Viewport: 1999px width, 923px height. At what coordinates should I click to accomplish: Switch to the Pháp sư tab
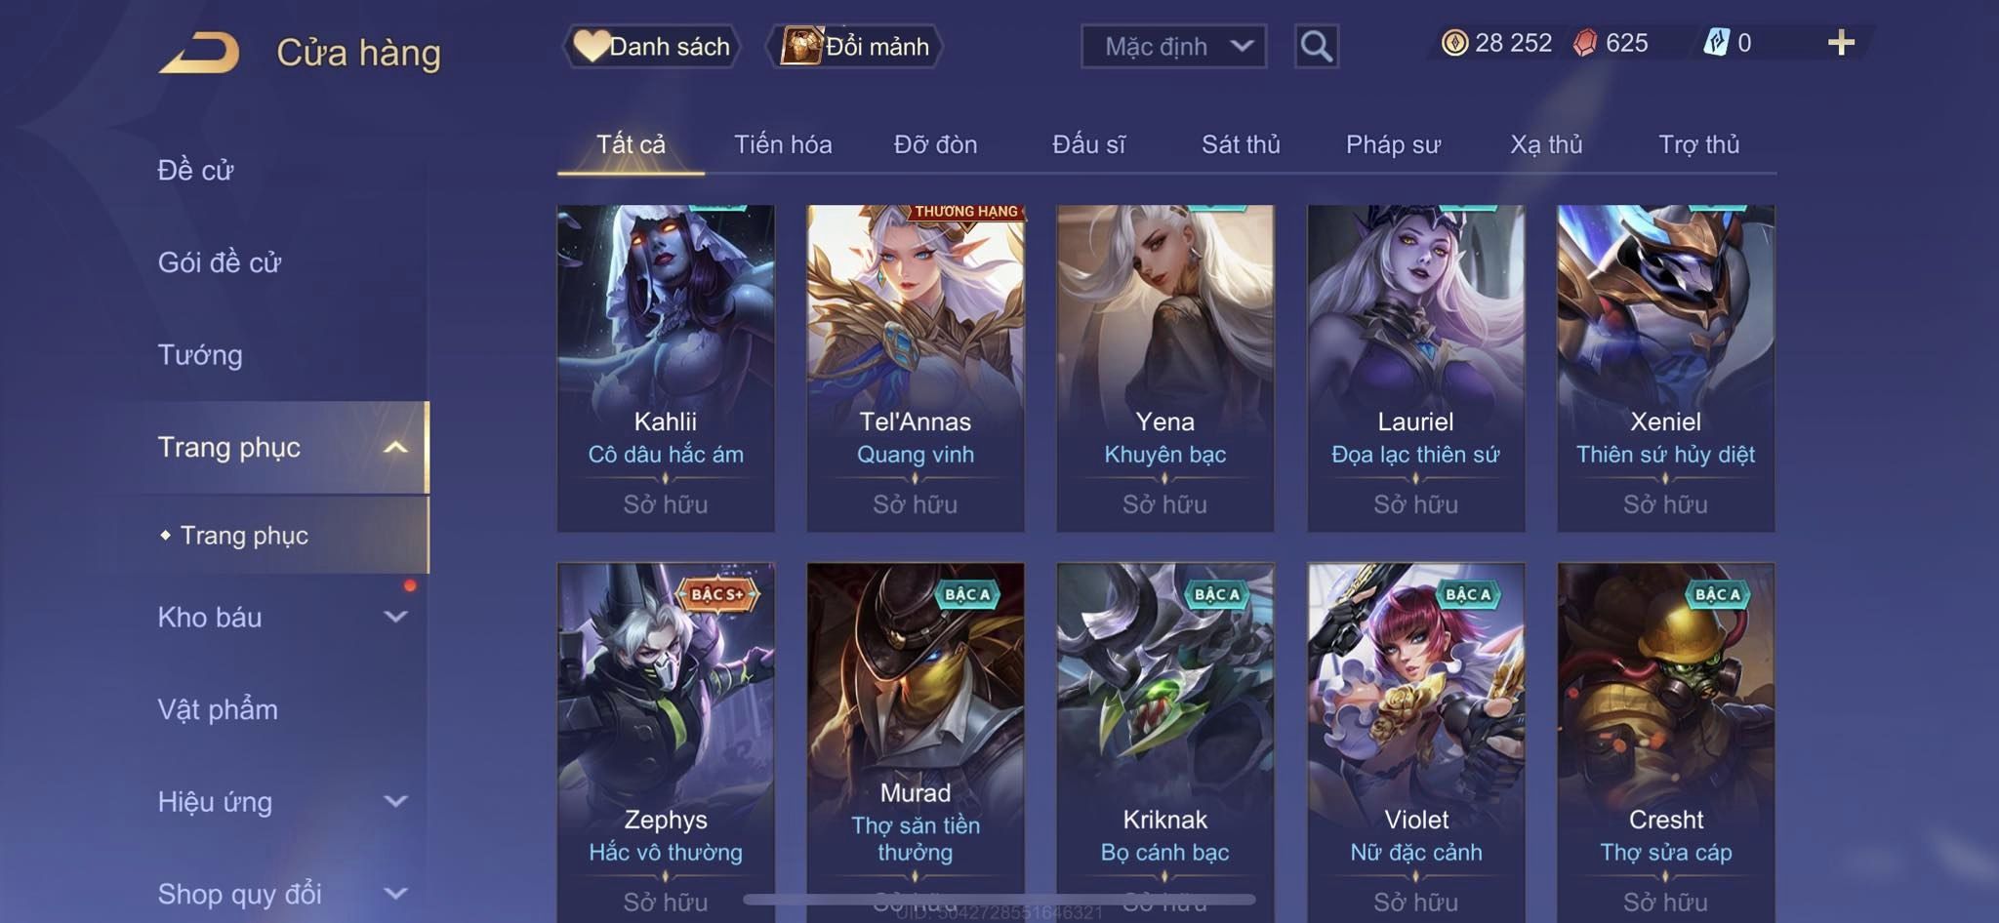click(1393, 144)
